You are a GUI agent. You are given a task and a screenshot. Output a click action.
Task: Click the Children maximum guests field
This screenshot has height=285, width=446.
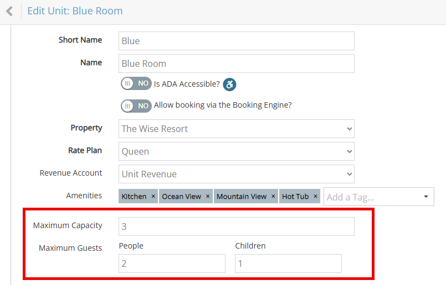click(x=288, y=263)
